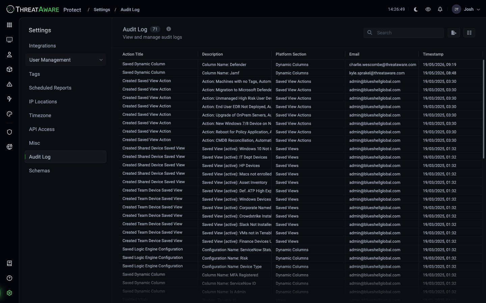Click the magnifier icon in the search box
Viewport: 486px width, 303px height.
[370, 33]
